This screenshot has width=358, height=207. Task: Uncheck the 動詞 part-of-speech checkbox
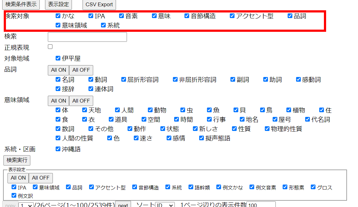click(91, 79)
